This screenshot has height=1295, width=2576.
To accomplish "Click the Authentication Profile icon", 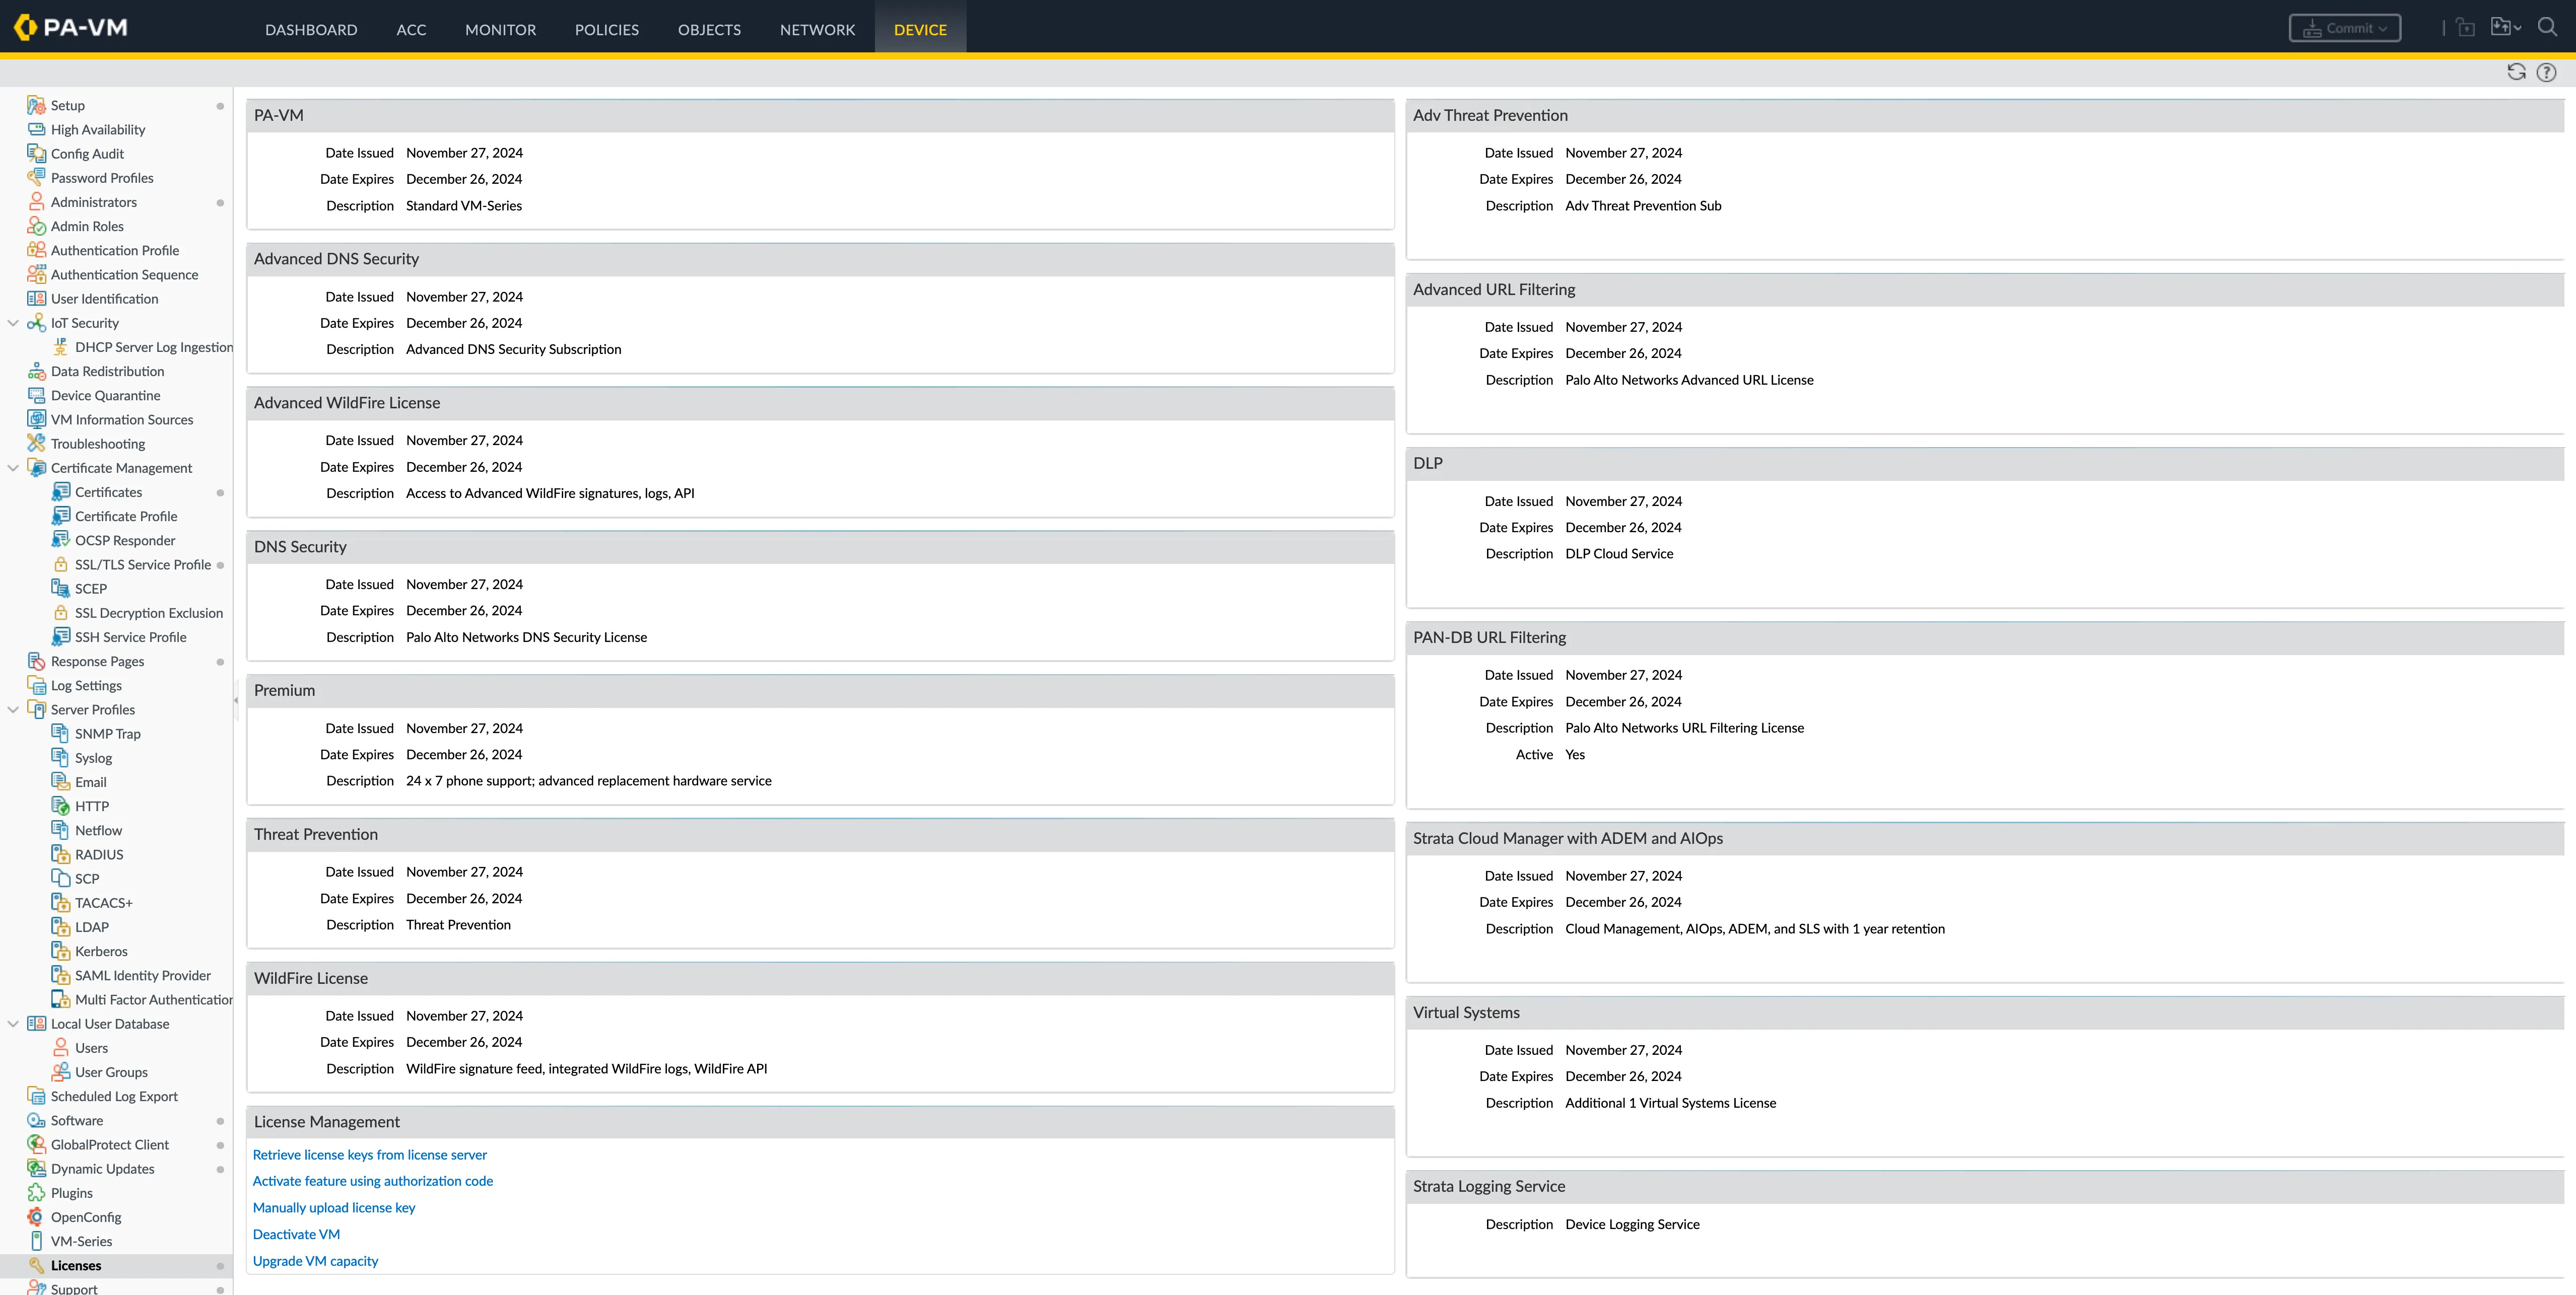I will [36, 250].
